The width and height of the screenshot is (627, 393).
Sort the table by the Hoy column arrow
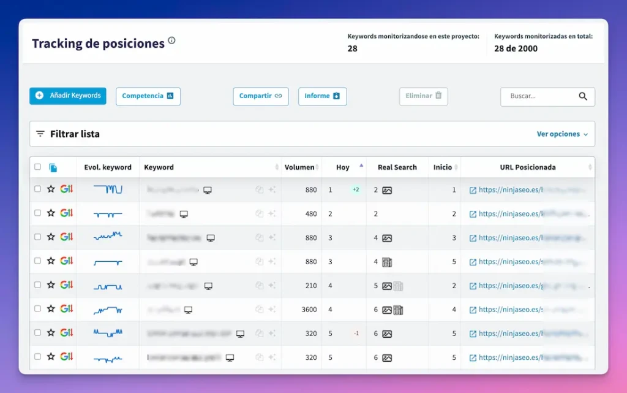click(361, 165)
